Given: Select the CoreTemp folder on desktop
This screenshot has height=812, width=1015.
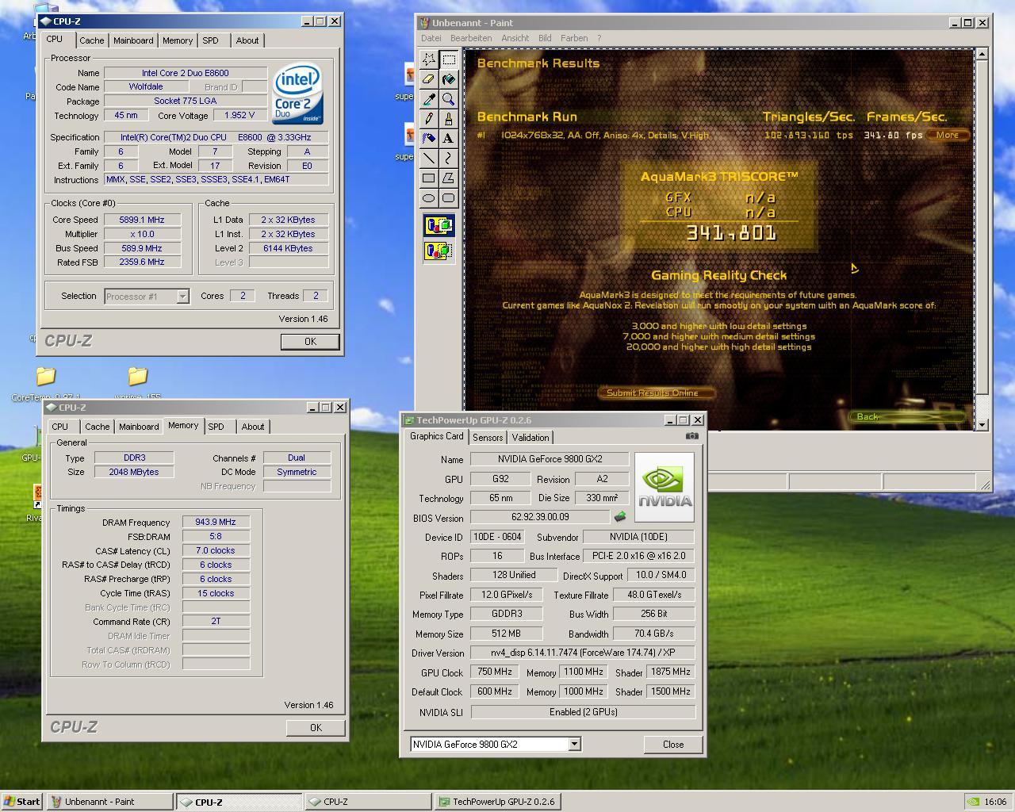Looking at the screenshot, I should tap(46, 382).
